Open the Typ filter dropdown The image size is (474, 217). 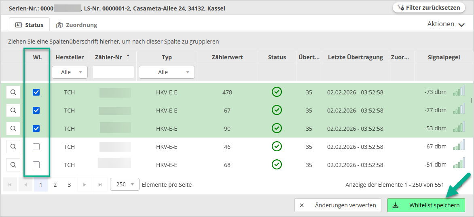167,72
